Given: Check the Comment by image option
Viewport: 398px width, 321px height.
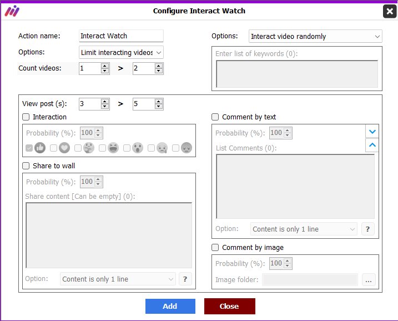Looking at the screenshot, I should tap(215, 247).
